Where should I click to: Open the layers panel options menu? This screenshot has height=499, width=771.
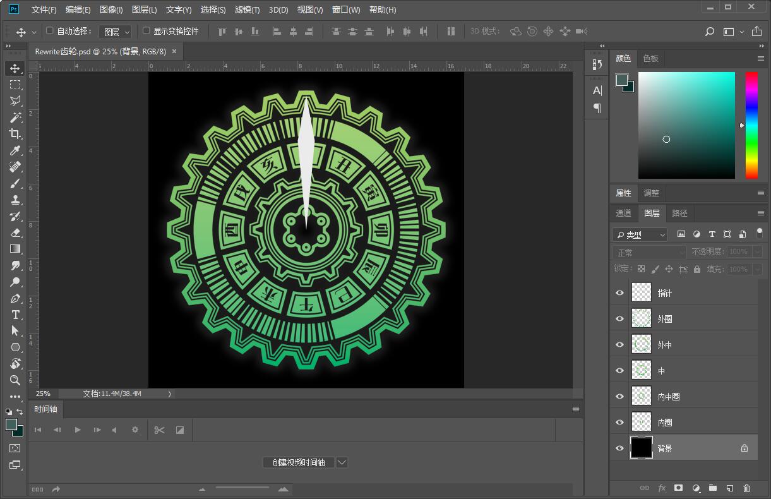pyautogui.click(x=761, y=213)
